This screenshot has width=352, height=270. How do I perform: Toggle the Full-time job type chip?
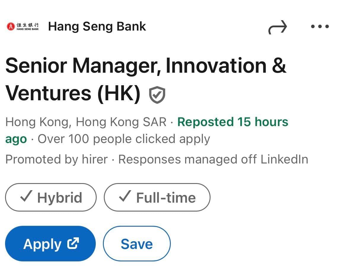(x=157, y=197)
